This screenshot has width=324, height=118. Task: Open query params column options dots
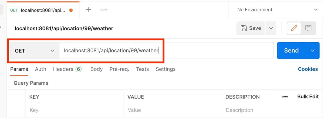coord(285,97)
